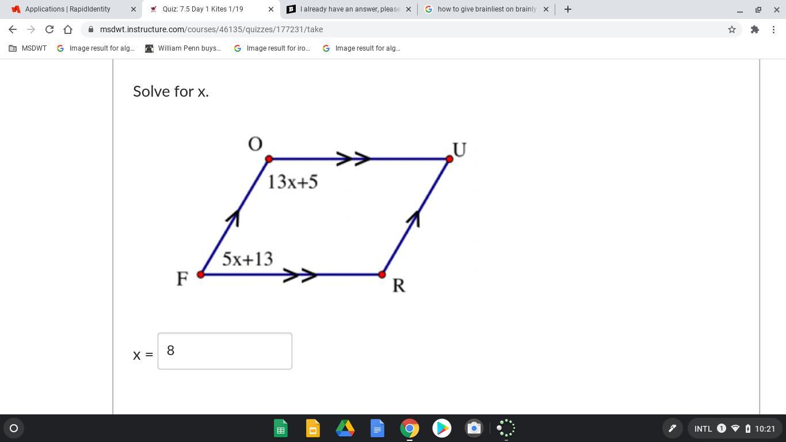Open a new browser tab
The height and width of the screenshot is (442, 786).
[567, 9]
